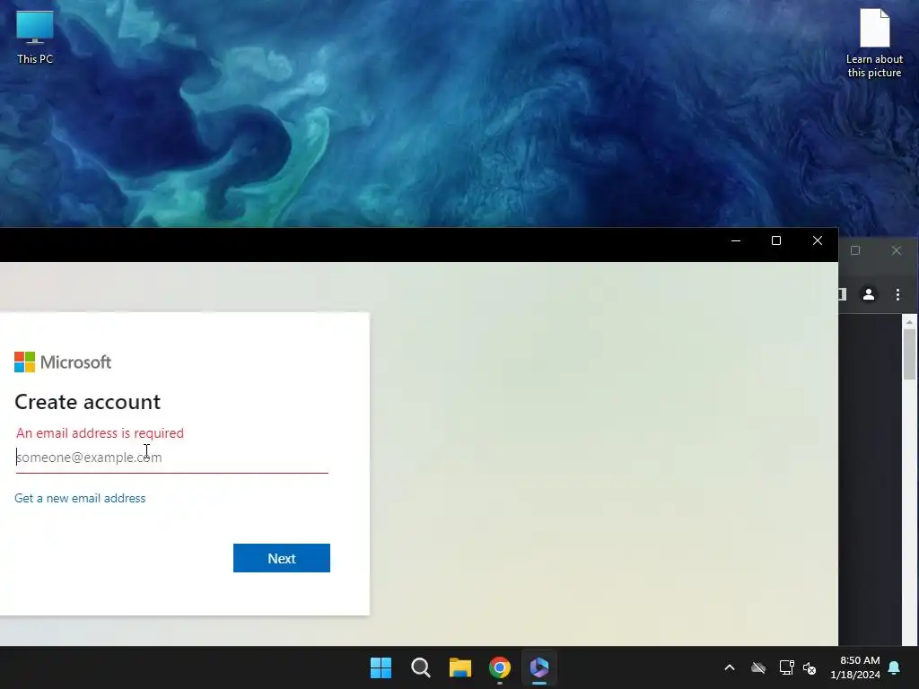Click the Chrome window scrollbar thumb
Viewport: 919px width, 689px height.
(909, 354)
